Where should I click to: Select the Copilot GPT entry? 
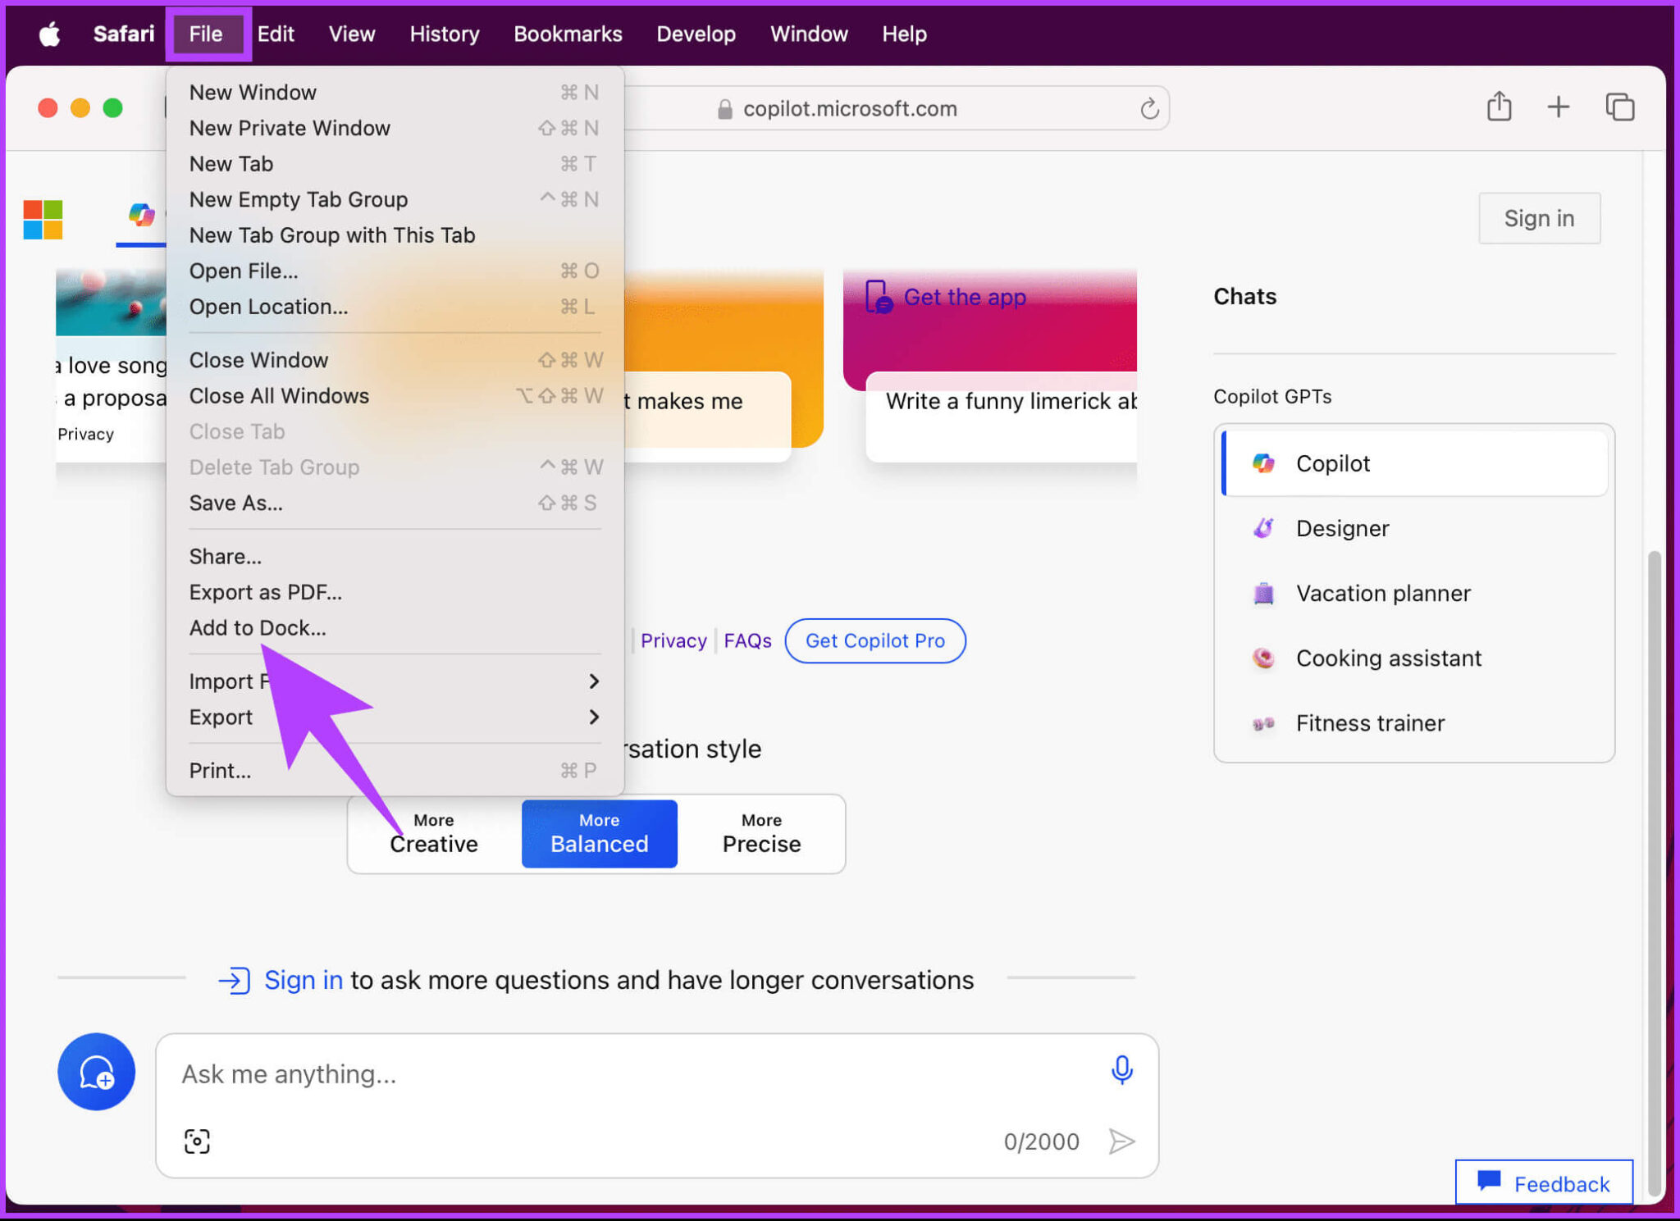(1414, 463)
